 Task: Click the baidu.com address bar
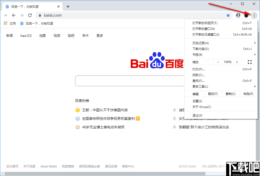click(x=134, y=15)
